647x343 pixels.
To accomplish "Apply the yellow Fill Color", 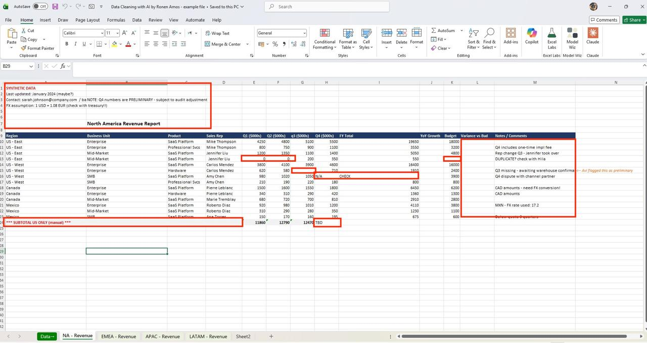I will coord(114,44).
